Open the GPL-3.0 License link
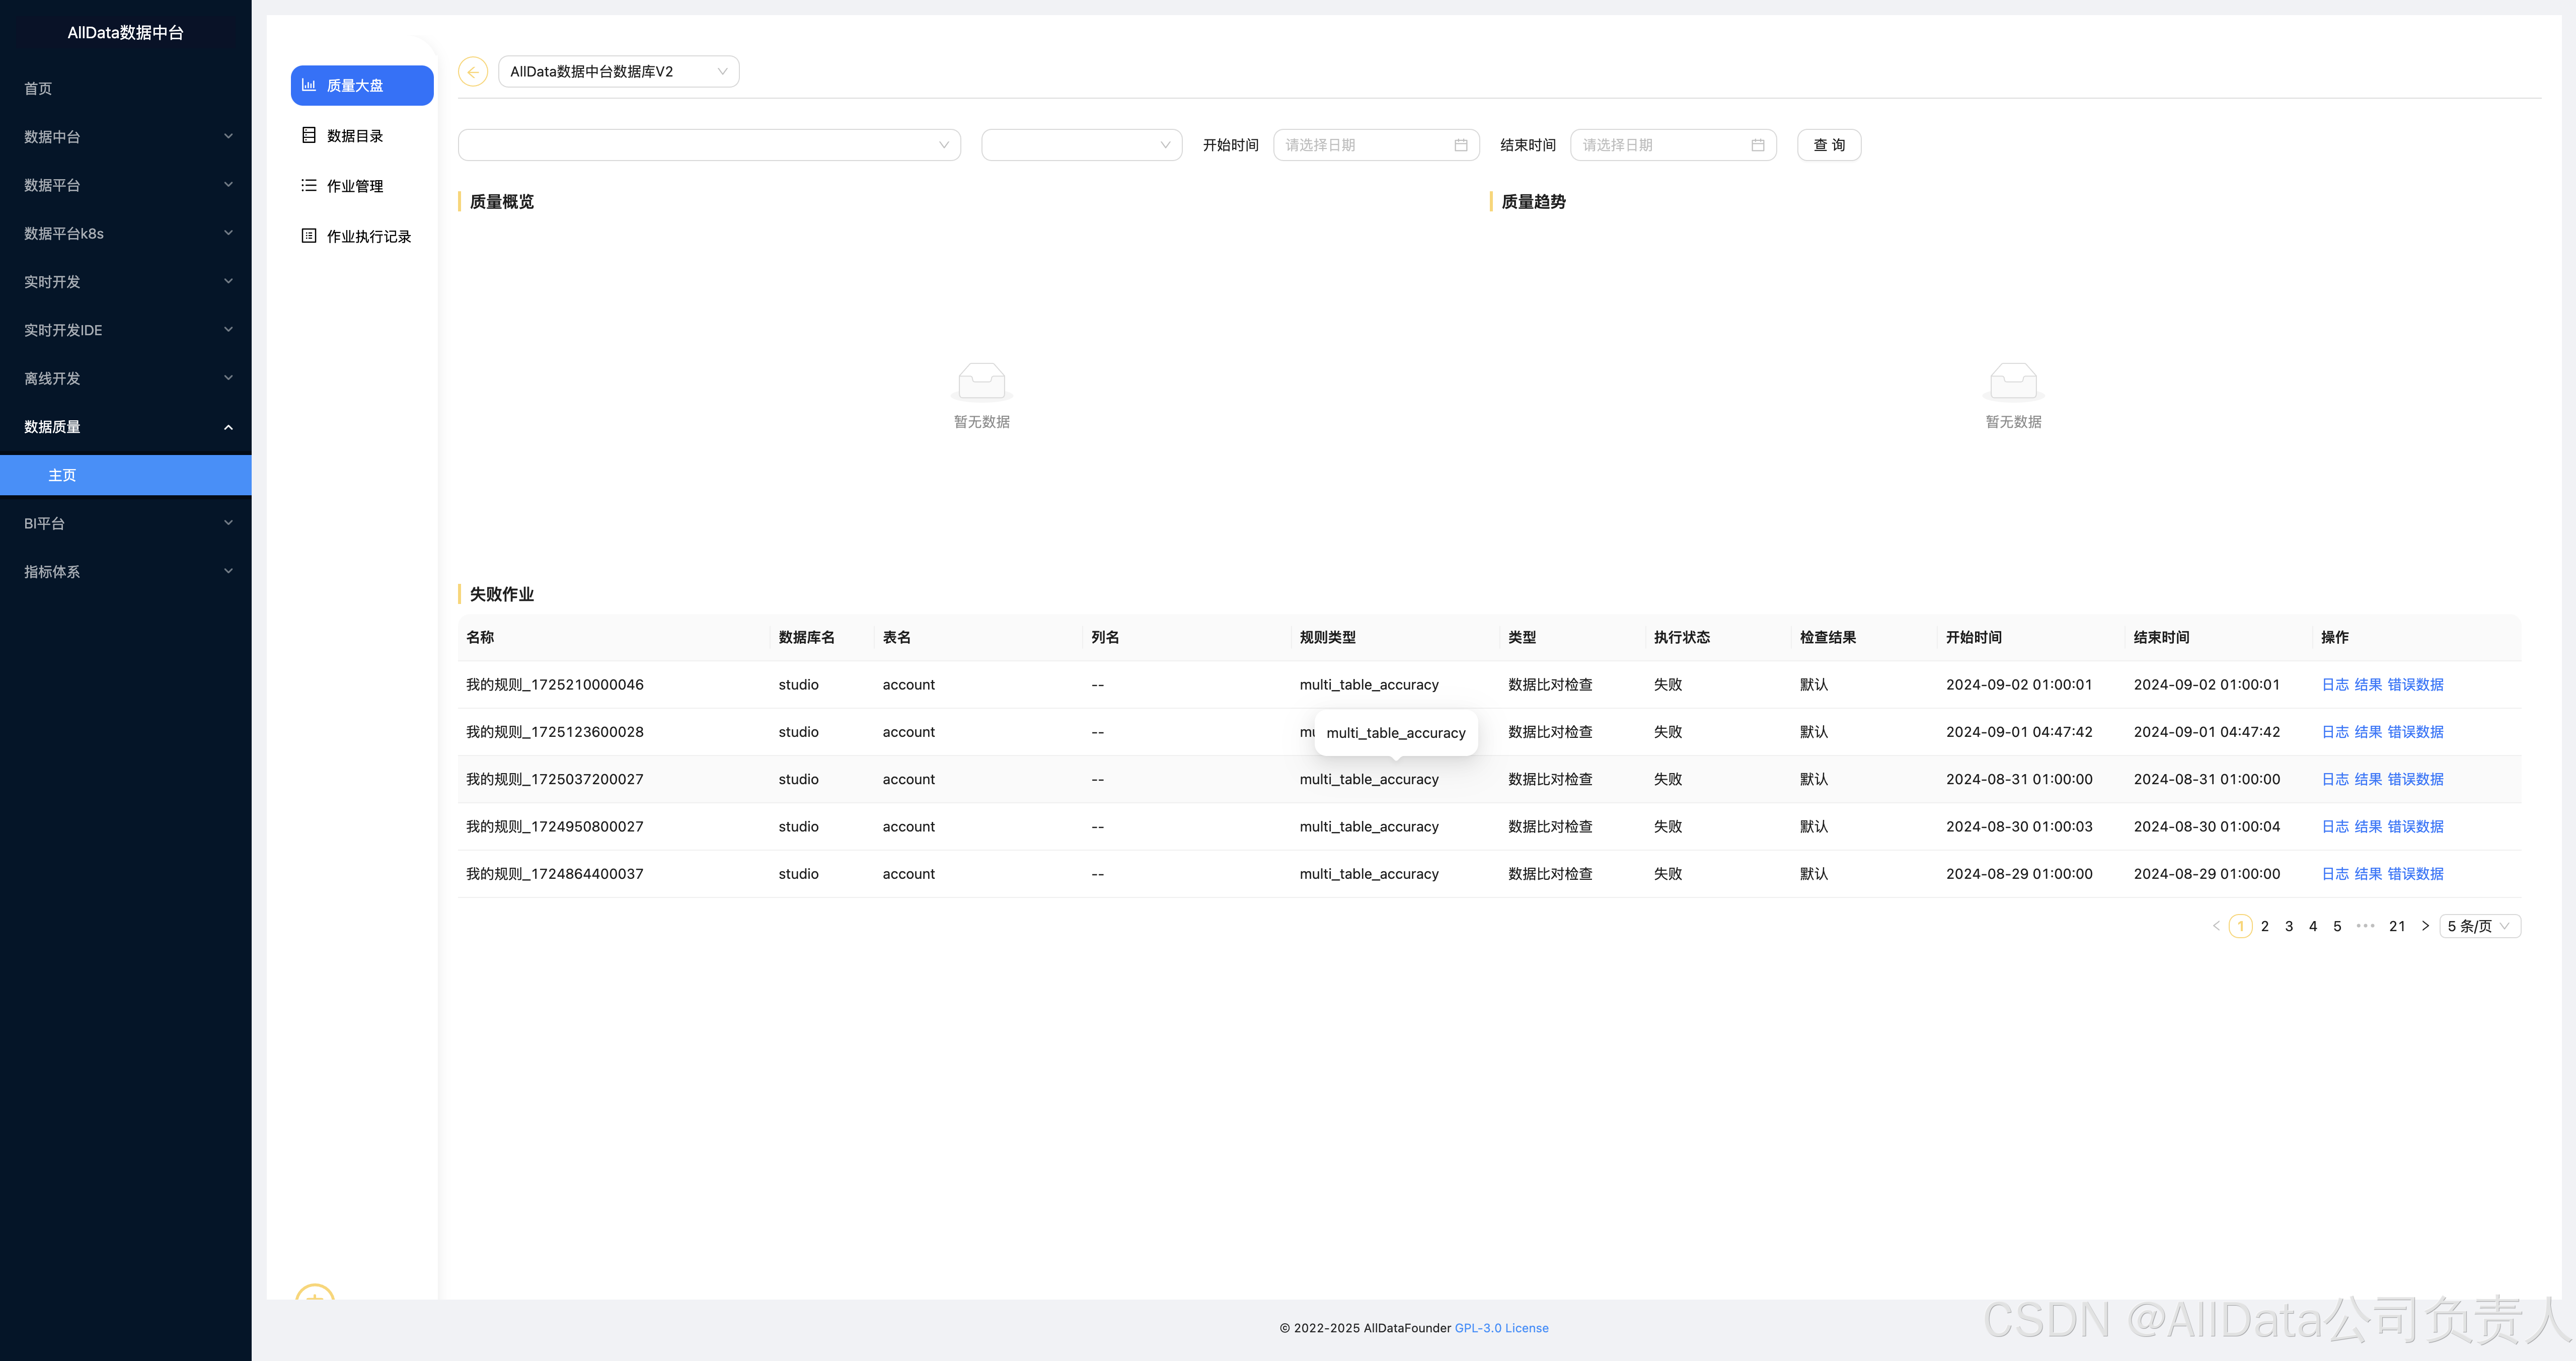Viewport: 2576px width, 1361px height. [x=1501, y=1328]
